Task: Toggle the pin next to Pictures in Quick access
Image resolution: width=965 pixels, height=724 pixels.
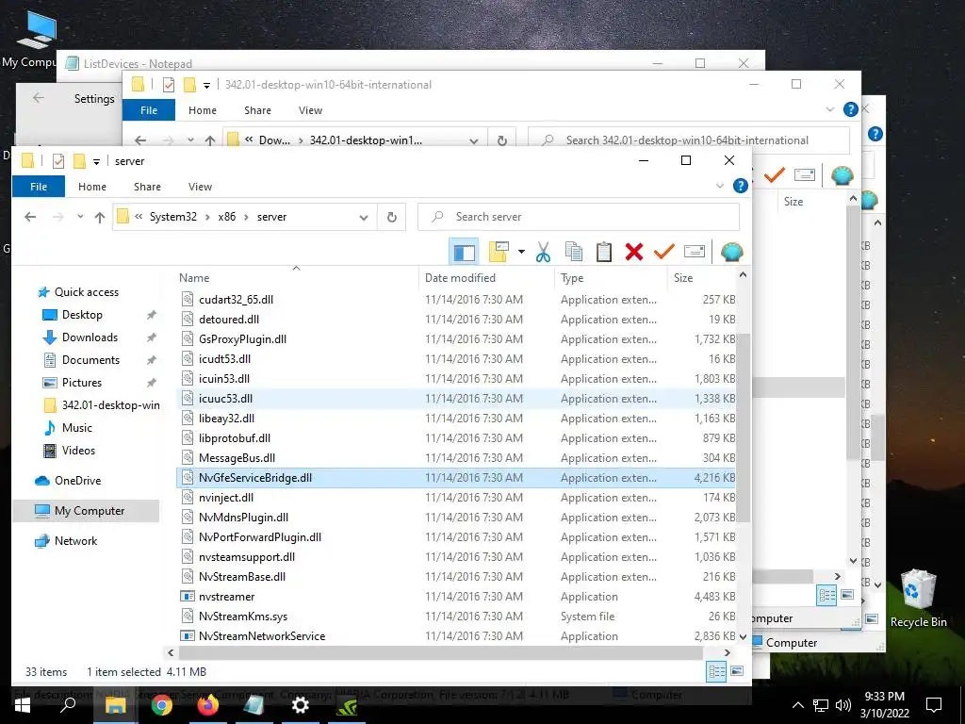Action: 151,383
